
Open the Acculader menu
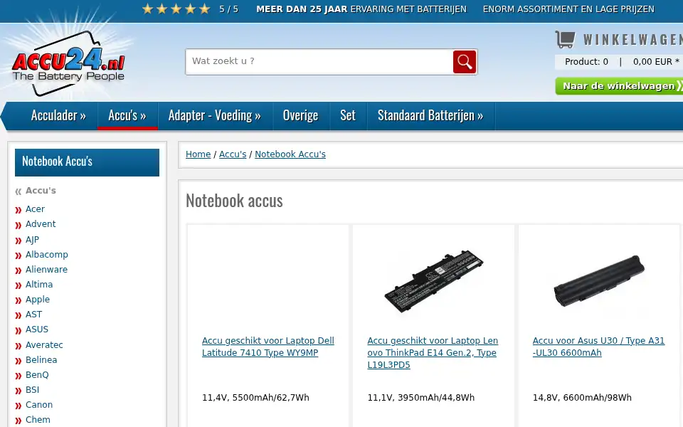pyautogui.click(x=58, y=115)
